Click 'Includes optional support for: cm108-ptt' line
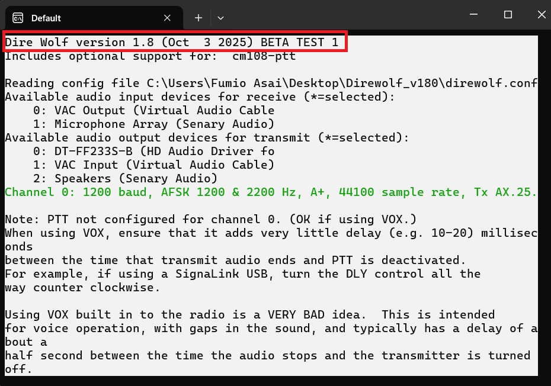The height and width of the screenshot is (386, 551). 150,56
